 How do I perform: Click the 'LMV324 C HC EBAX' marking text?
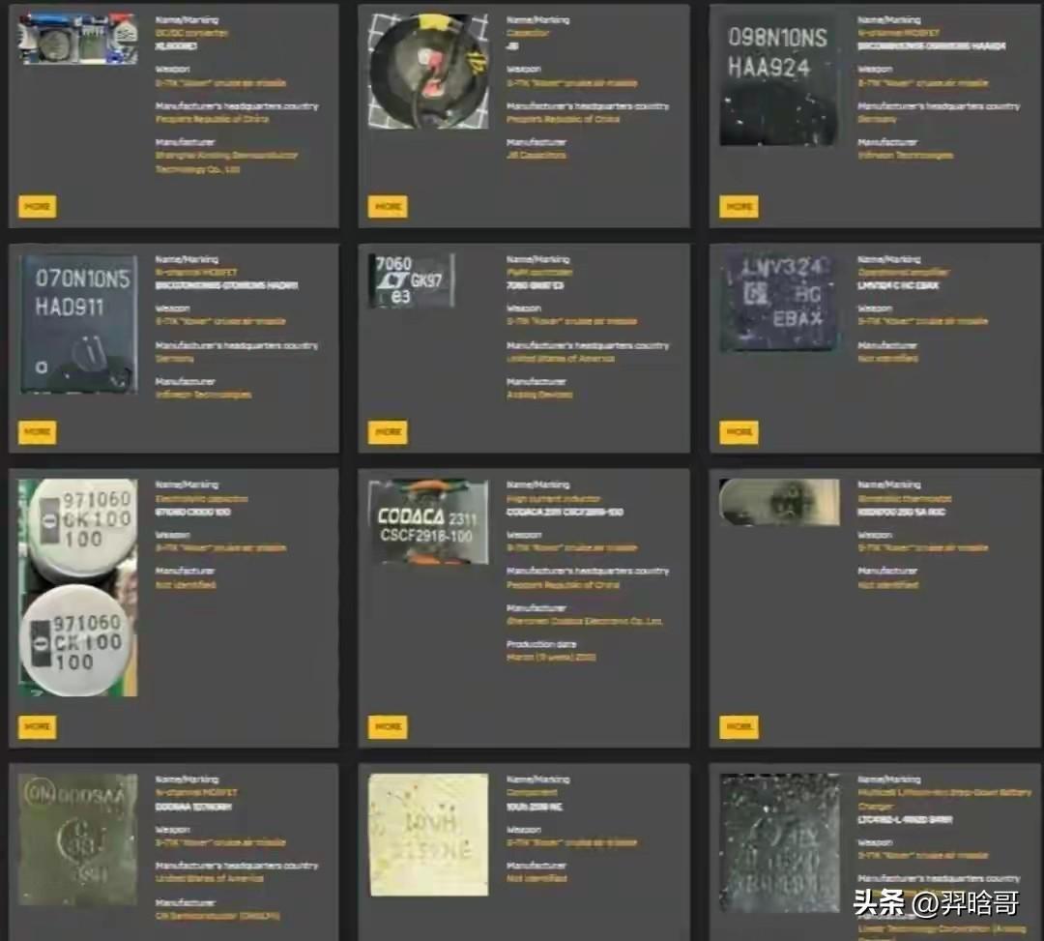(x=897, y=285)
